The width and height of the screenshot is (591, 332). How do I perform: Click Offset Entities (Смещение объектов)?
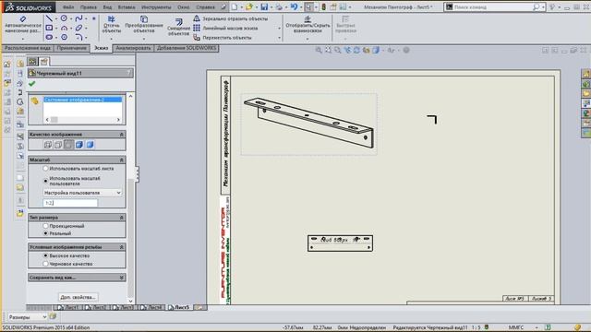point(178,27)
